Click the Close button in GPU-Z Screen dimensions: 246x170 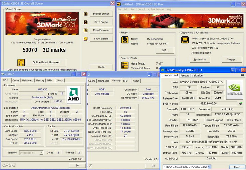click(x=237, y=167)
